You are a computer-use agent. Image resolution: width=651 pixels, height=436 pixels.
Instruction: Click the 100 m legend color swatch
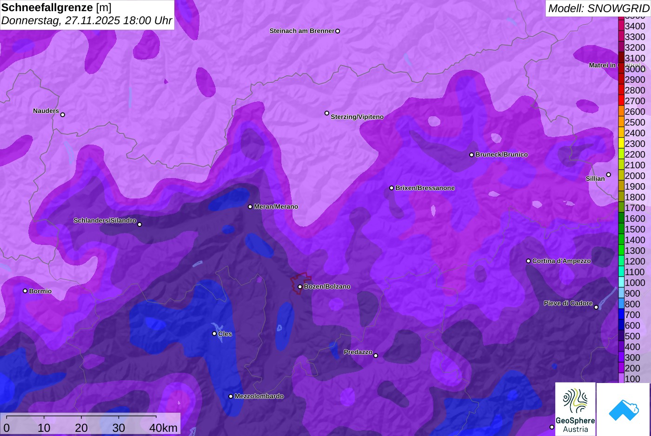pos(621,378)
